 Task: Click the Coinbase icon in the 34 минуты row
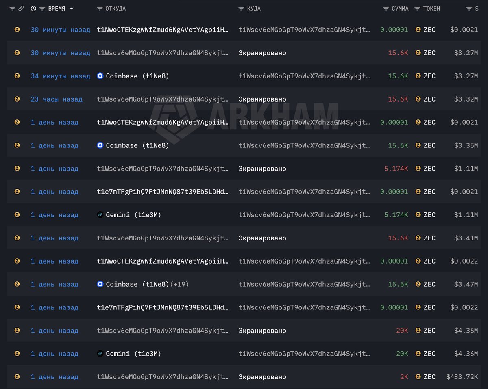tap(101, 76)
